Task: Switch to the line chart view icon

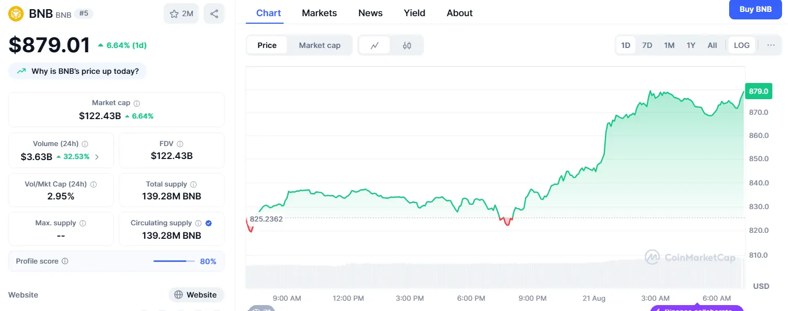Action: tap(375, 45)
